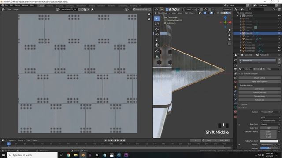282x158 pixels.
Task: Switch to the Layout workspace tab
Action: click(x=41, y=6)
